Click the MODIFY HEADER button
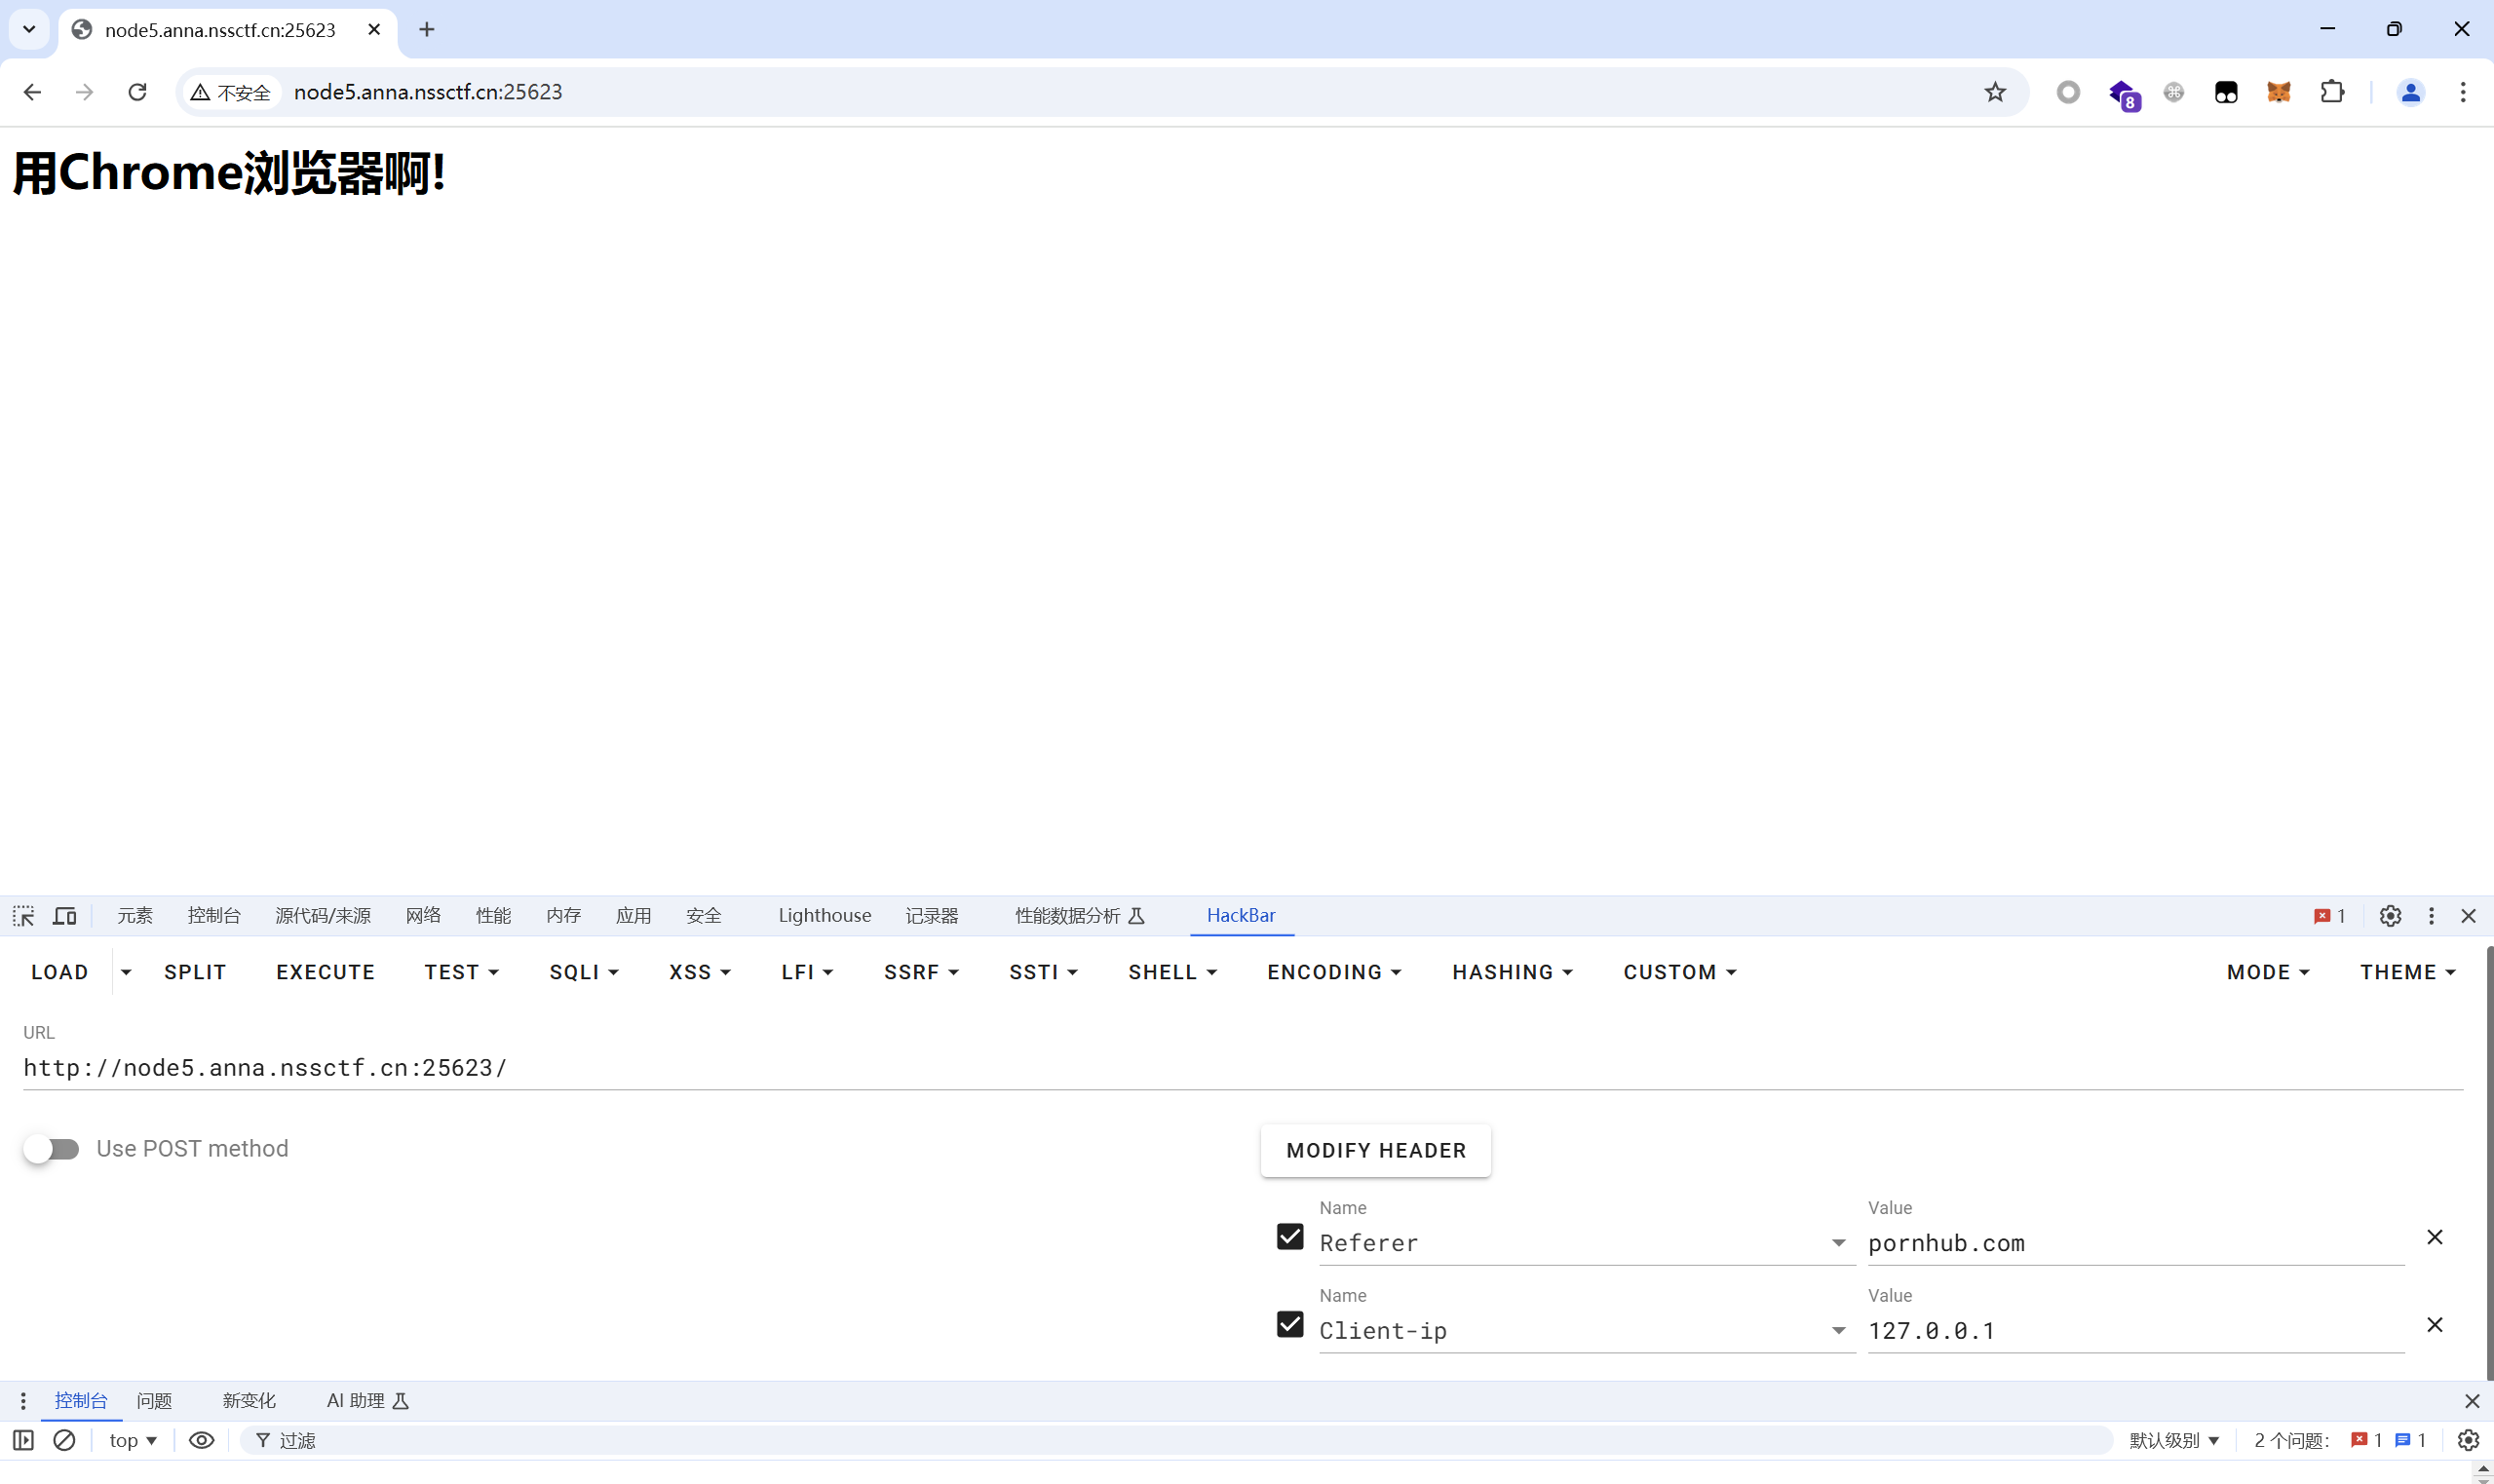This screenshot has height=1484, width=2494. [x=1376, y=1151]
